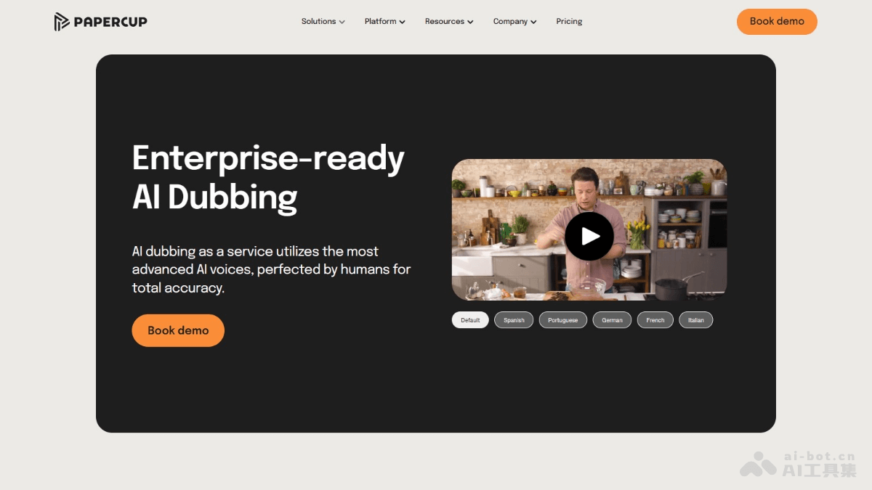The image size is (872, 490).
Task: Click the ai-bot.cn watermark logo
Action: pos(758,465)
